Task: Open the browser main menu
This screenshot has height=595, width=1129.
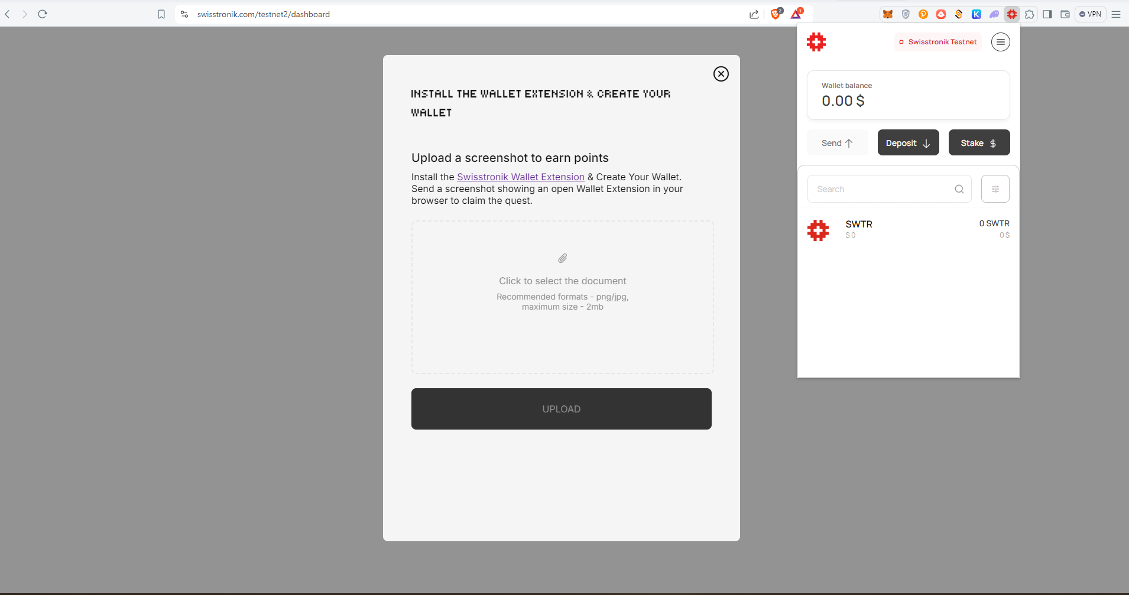Action: coord(1116,14)
